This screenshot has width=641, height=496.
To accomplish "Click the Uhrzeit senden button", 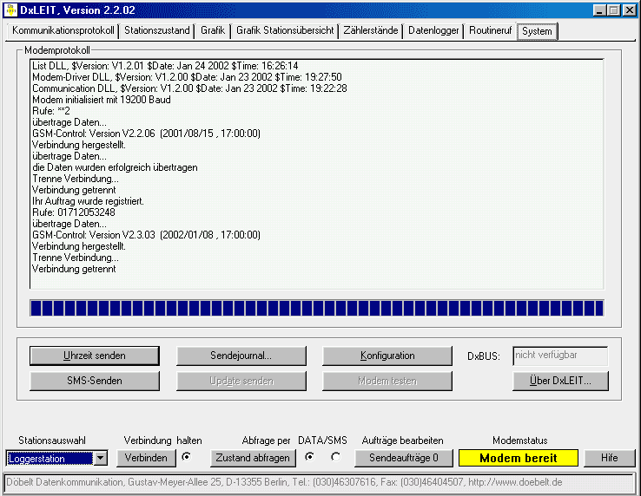I will (x=95, y=356).
